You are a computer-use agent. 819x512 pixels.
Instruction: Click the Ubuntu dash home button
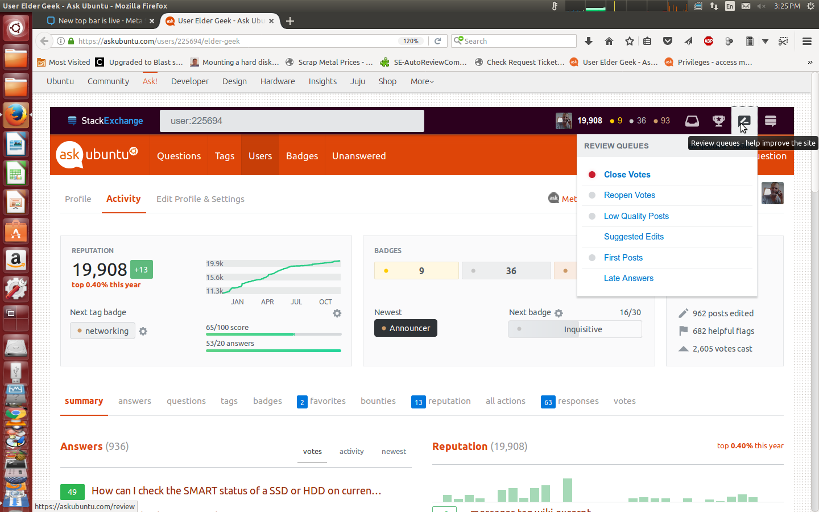coord(16,28)
